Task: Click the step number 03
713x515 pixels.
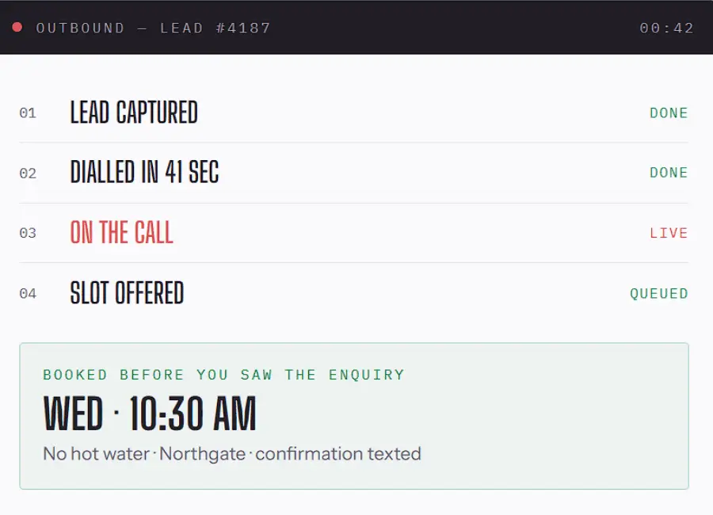Action: click(x=28, y=233)
